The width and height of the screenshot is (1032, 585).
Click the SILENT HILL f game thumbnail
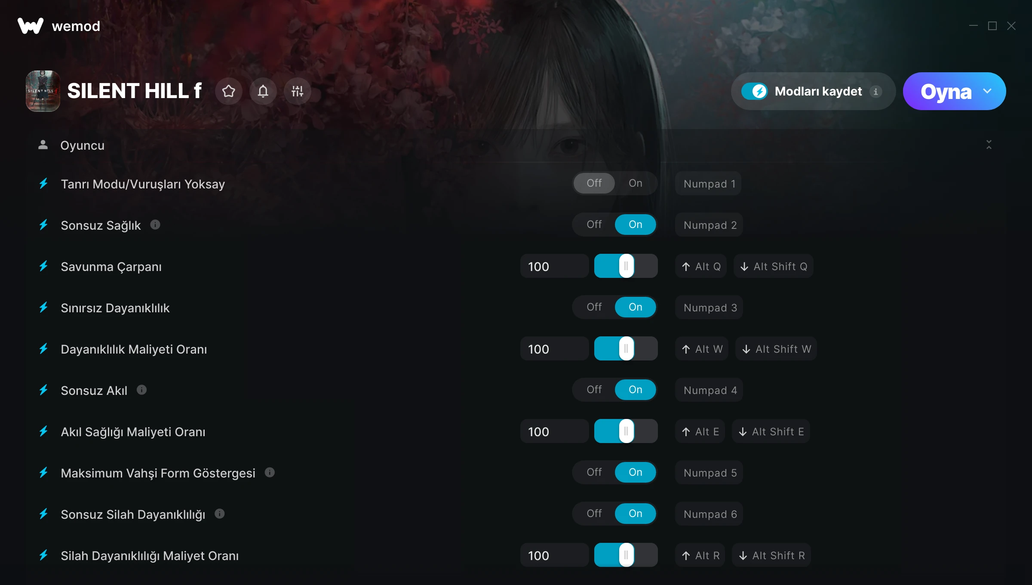point(43,91)
